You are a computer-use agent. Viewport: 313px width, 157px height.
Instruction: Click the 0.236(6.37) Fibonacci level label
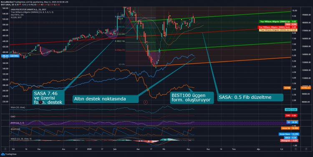tap(120, 50)
